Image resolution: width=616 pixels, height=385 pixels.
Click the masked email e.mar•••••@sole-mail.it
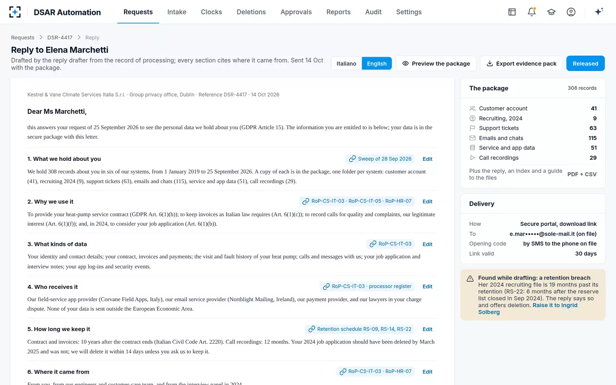click(553, 234)
